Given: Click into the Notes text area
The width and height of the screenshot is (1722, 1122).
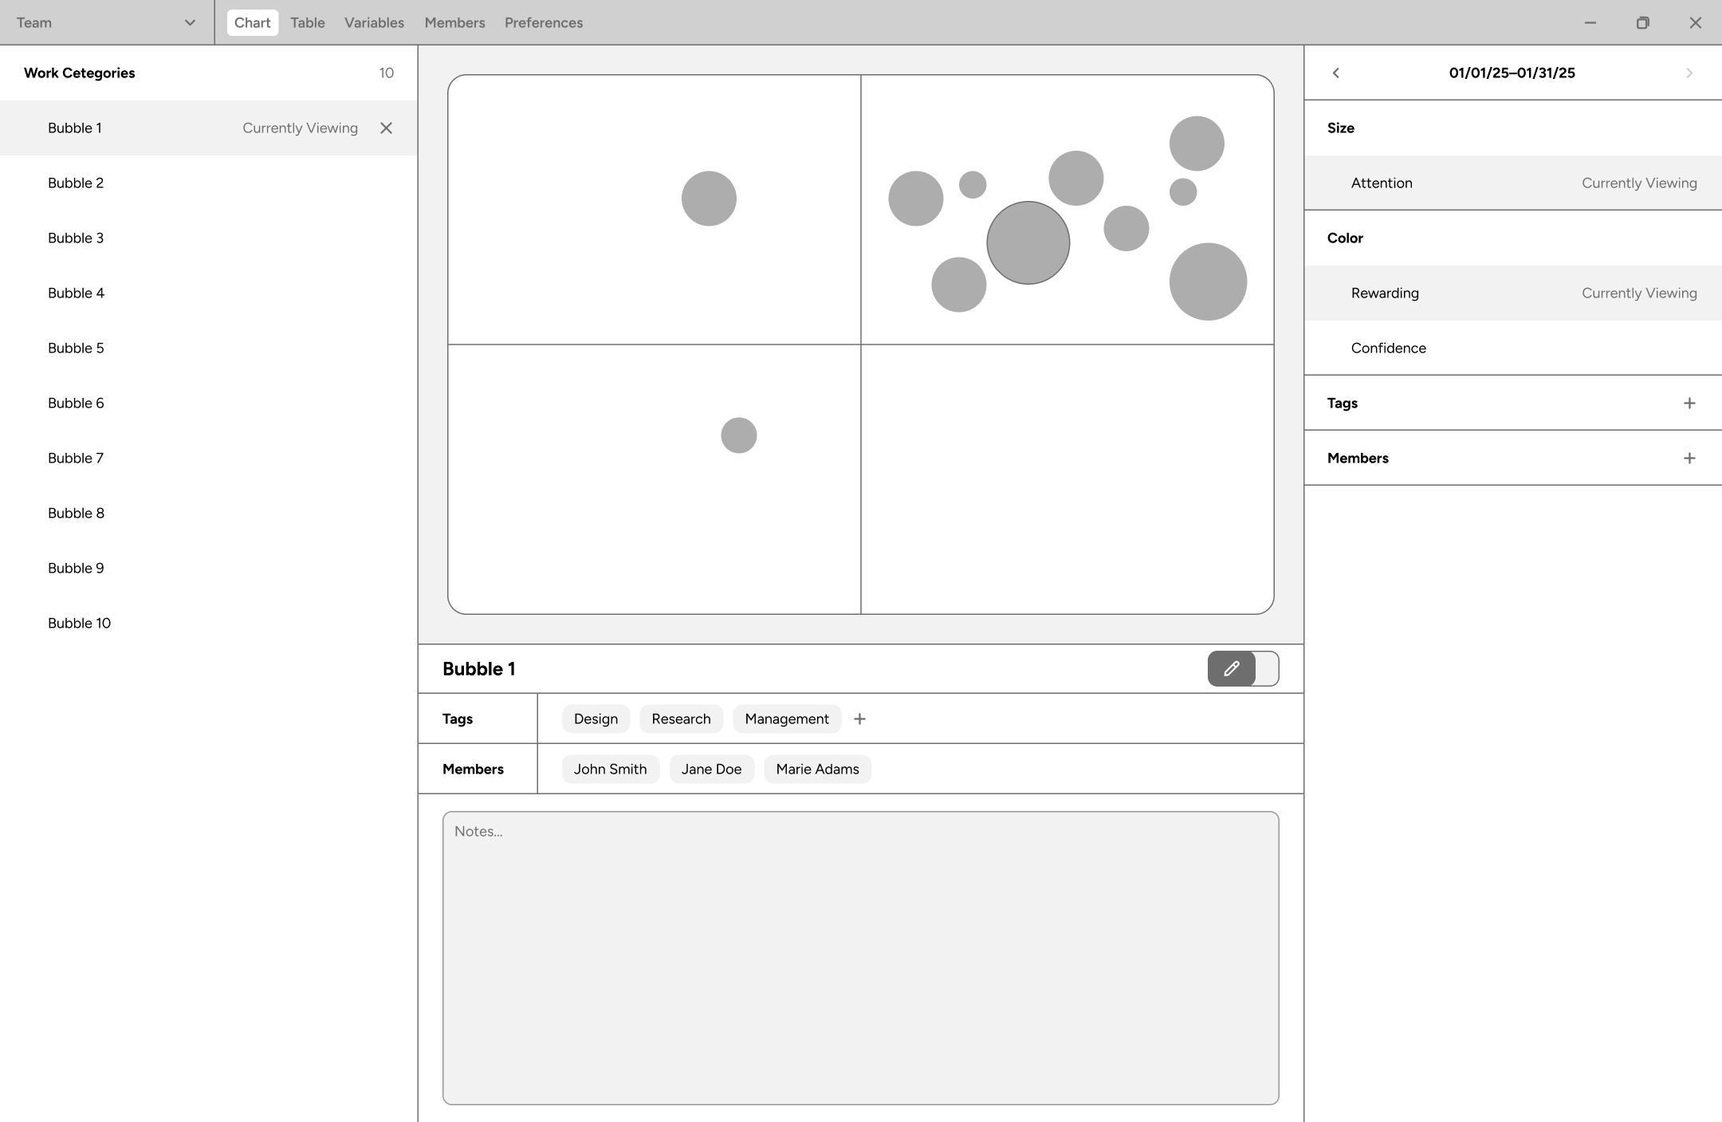Looking at the screenshot, I should 861,958.
